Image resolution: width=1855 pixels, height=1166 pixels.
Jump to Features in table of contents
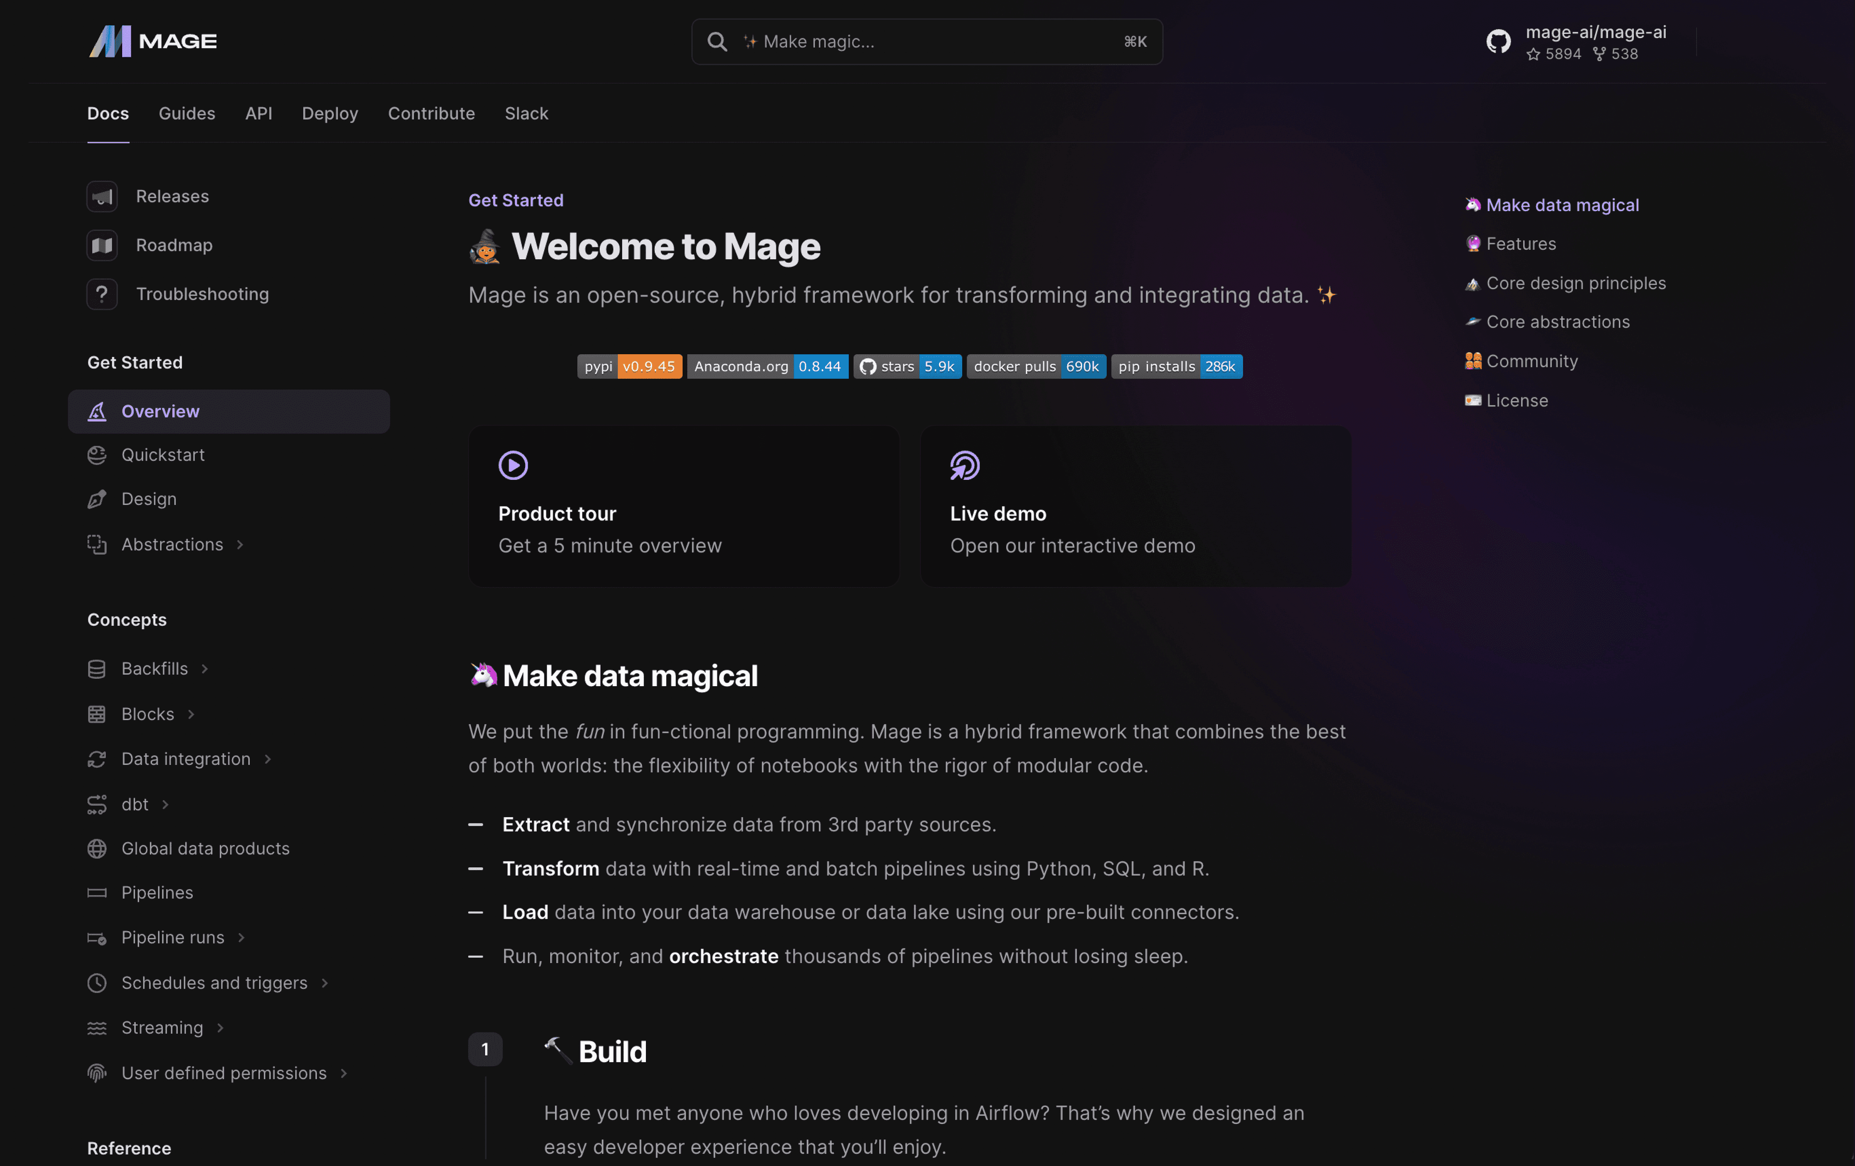1510,245
